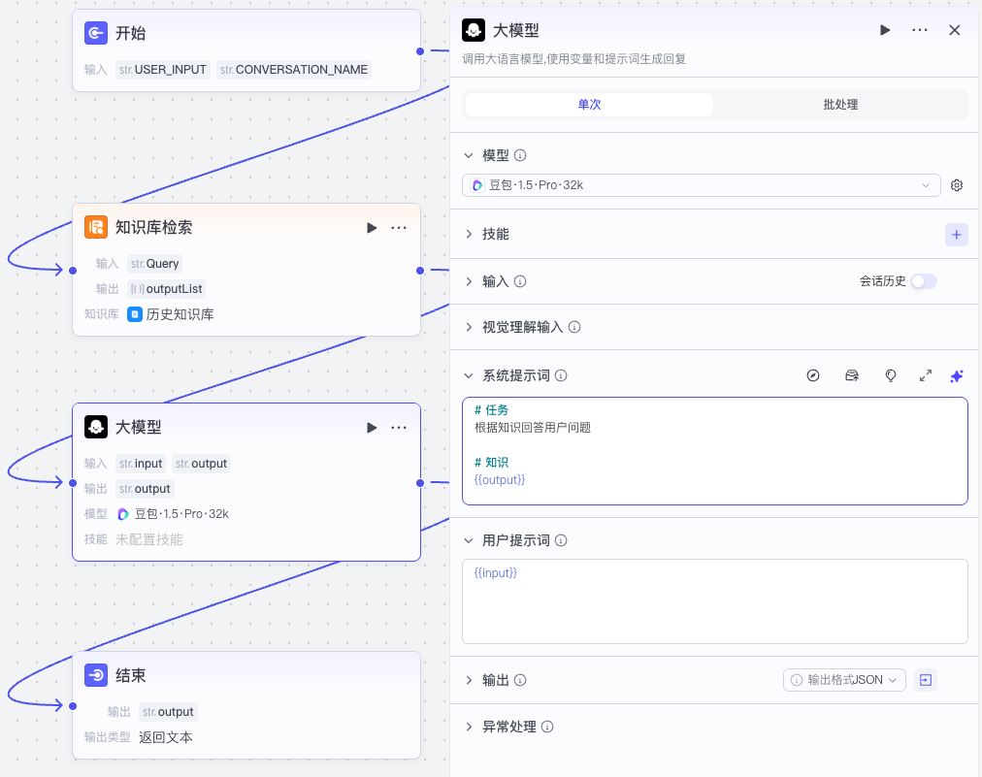
Task: Click the ellipsis on the 知识库检索 node
Action: coord(398,228)
